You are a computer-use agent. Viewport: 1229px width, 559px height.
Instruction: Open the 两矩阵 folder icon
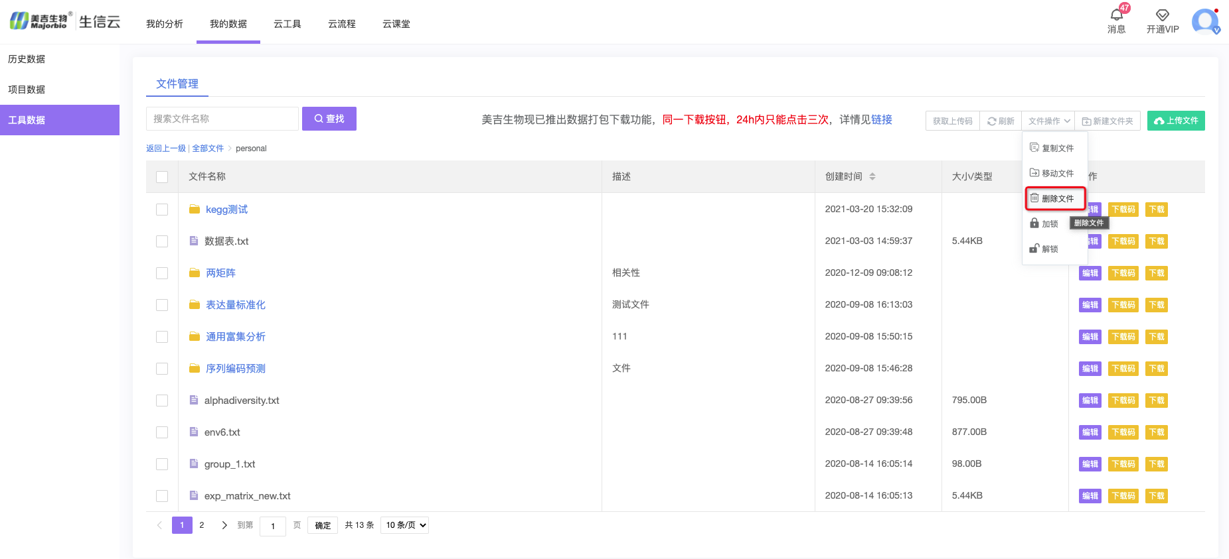[x=195, y=273]
